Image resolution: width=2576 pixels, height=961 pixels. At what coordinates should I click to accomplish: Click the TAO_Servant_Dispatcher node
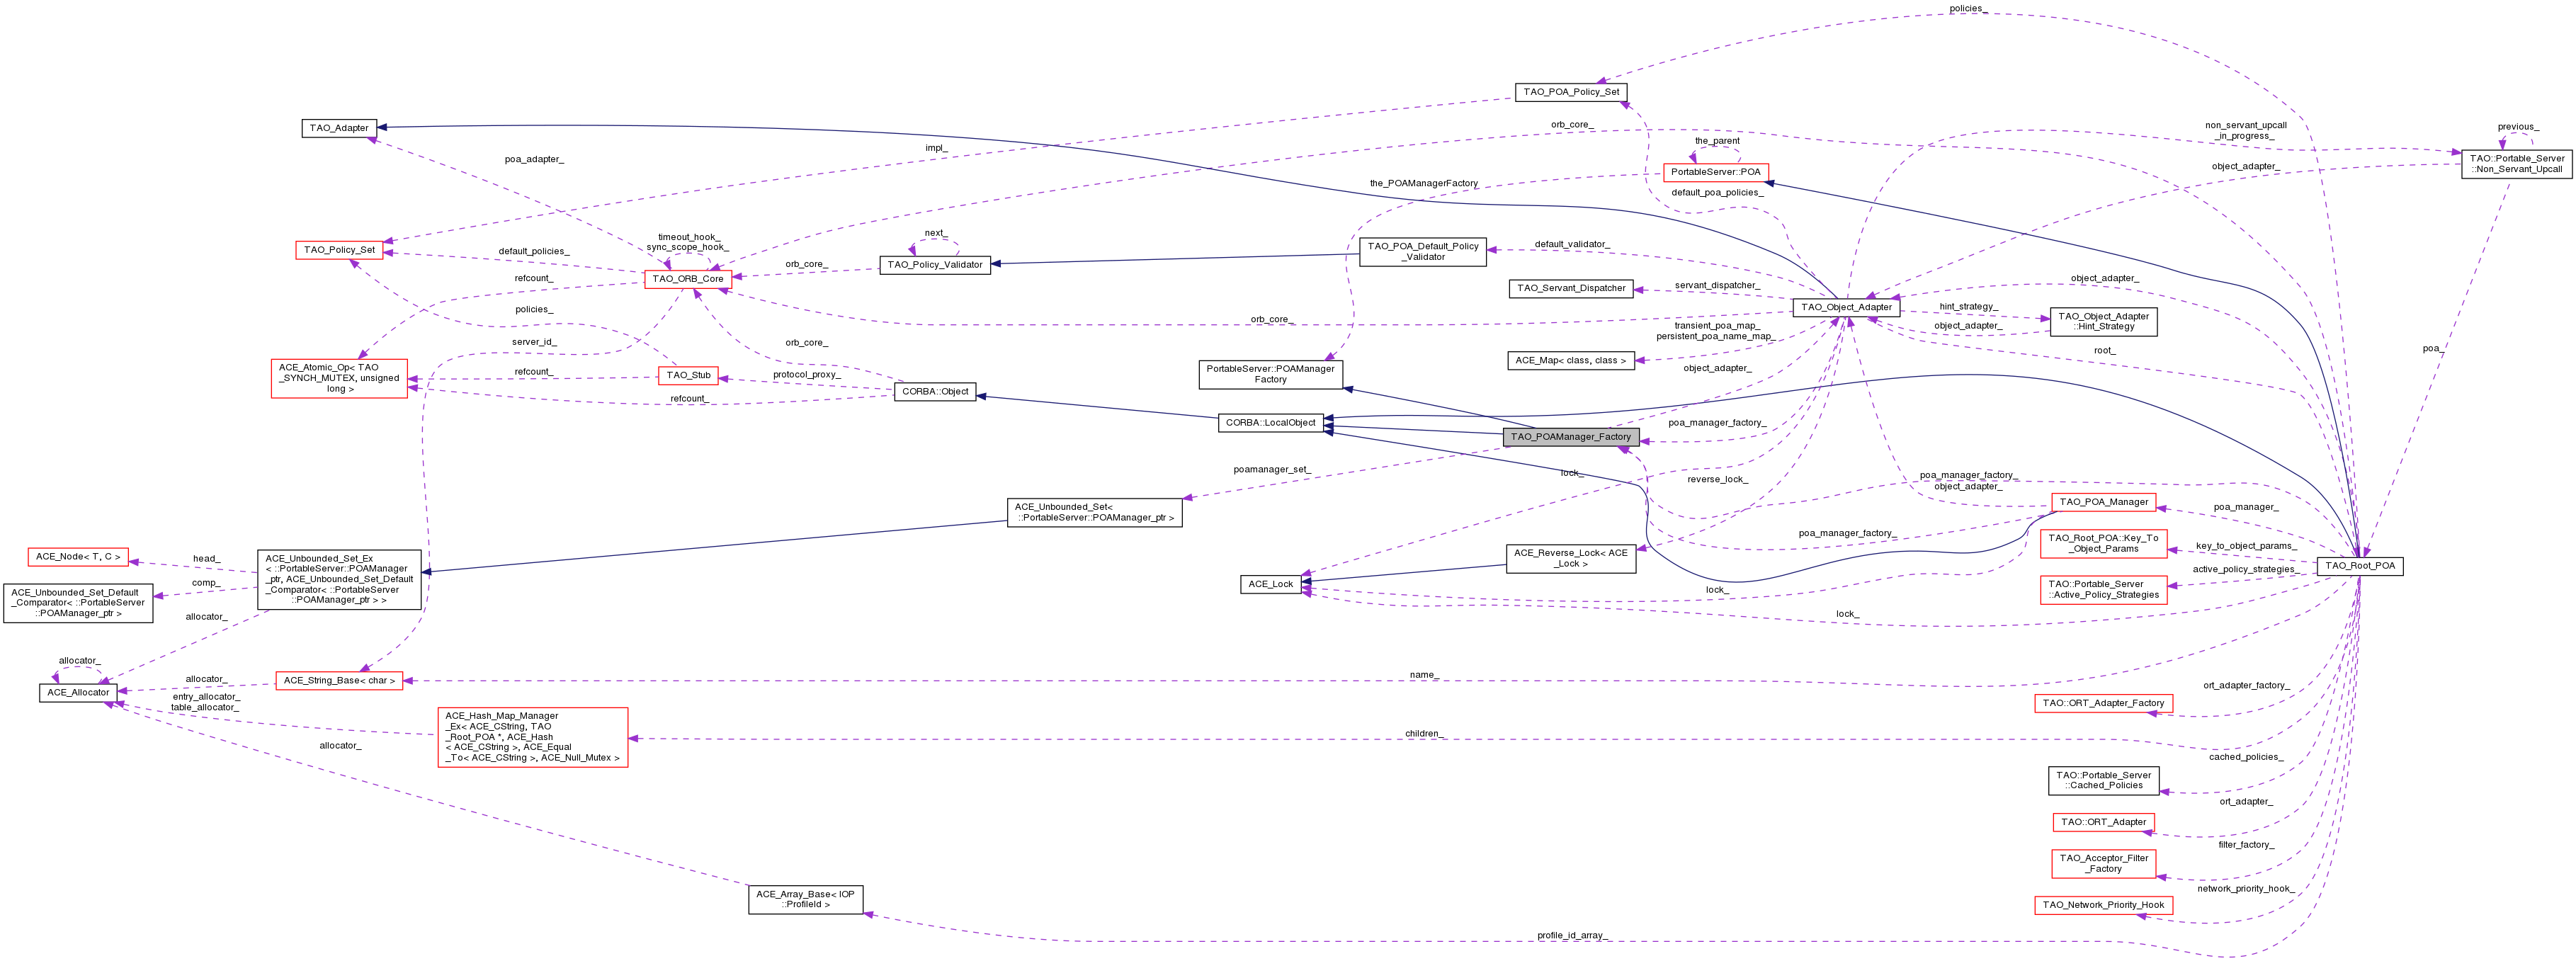pyautogui.click(x=1571, y=288)
